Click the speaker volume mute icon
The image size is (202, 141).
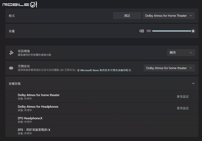[141, 31]
